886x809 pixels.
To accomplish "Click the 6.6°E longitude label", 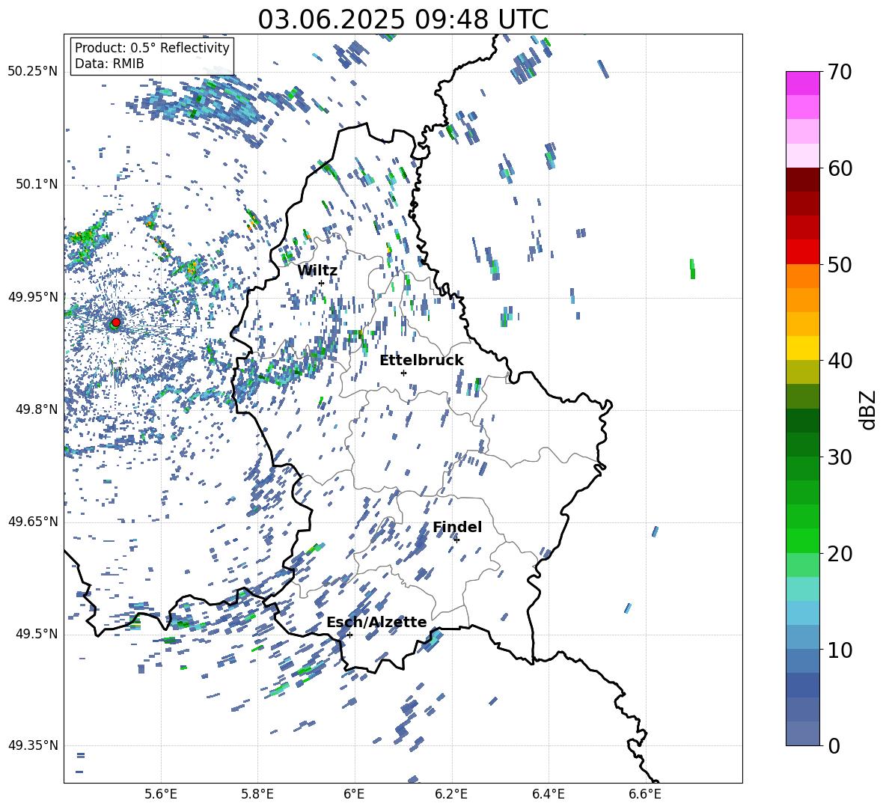I will click(x=645, y=794).
